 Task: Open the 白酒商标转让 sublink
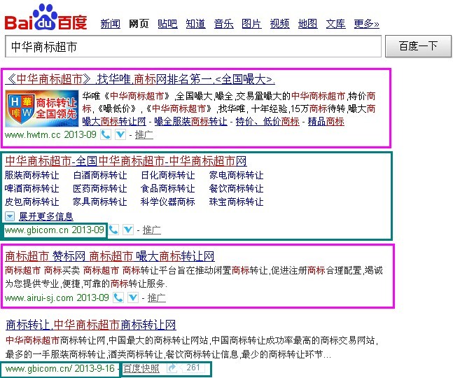(x=100, y=175)
